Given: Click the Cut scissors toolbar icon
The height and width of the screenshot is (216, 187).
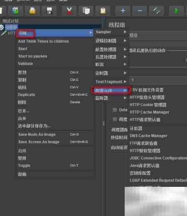Looking at the screenshot, I should [69, 10].
